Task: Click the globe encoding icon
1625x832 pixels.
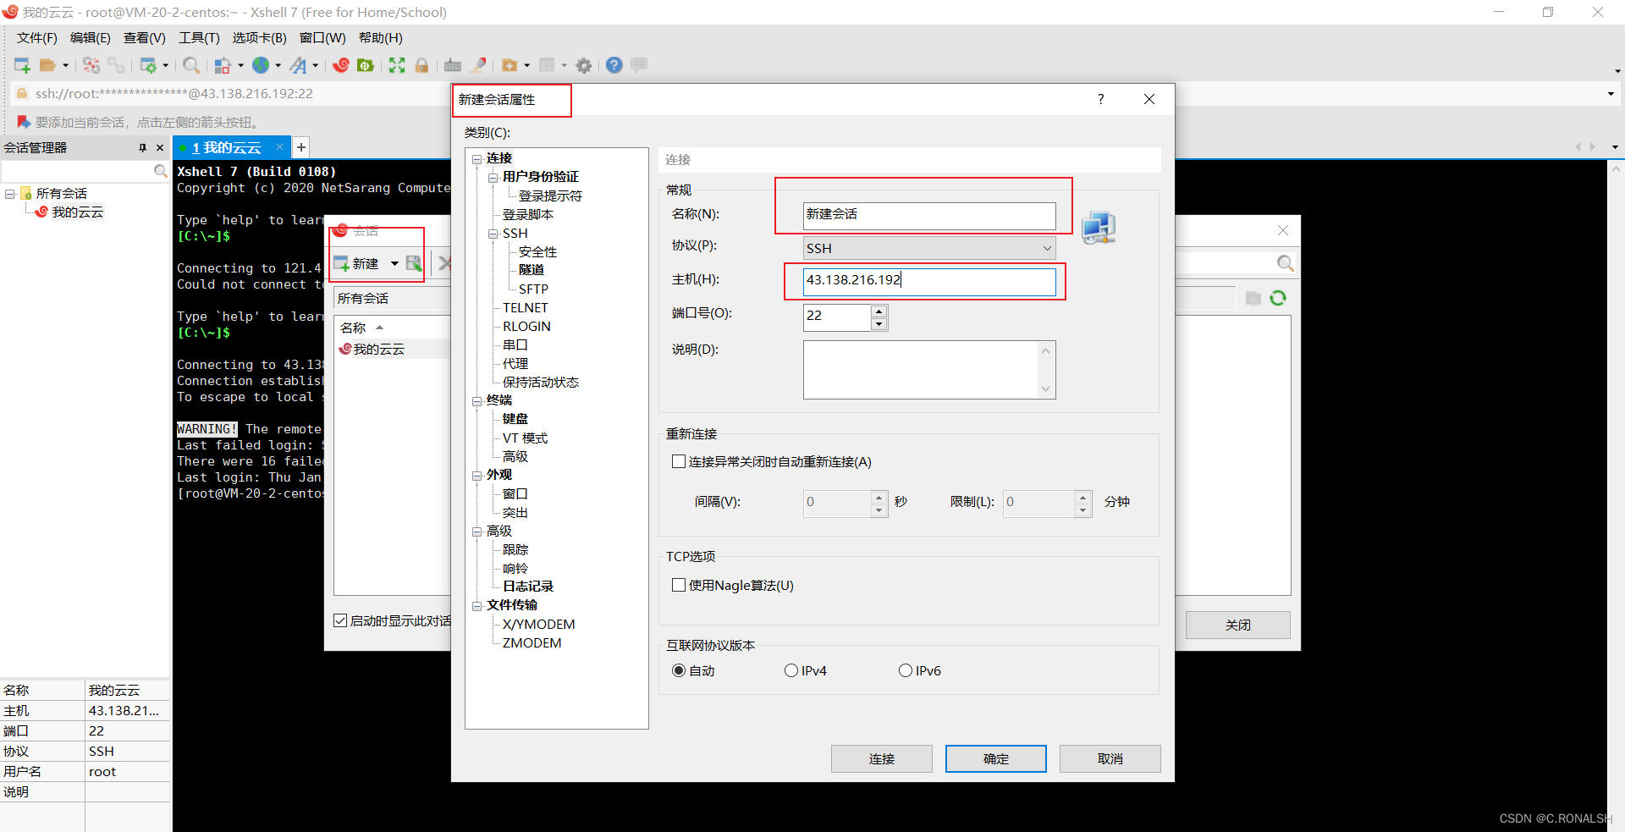Action: [x=262, y=65]
